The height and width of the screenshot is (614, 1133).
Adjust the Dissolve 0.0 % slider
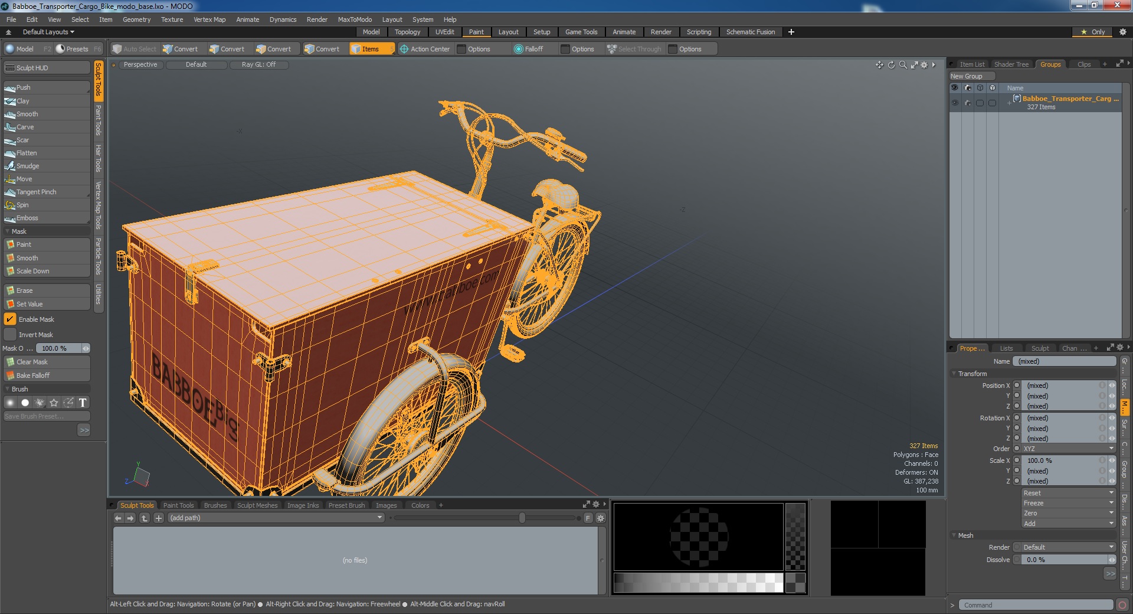point(1069,560)
